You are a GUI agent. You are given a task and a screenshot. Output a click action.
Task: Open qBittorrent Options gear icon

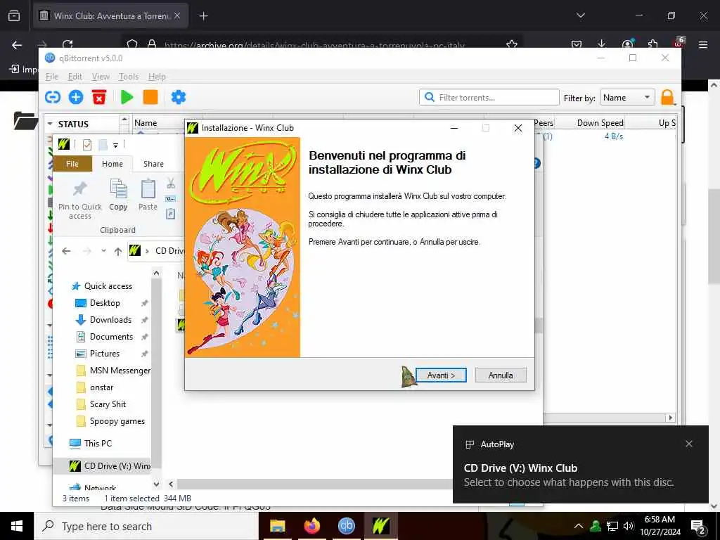[178, 97]
